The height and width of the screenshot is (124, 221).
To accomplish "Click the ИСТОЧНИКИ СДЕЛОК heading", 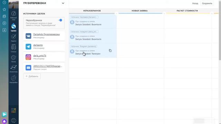I will click(x=34, y=14).
